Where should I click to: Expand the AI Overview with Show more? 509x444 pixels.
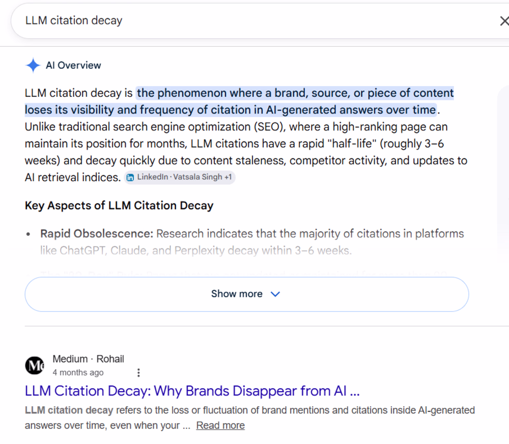pos(247,294)
